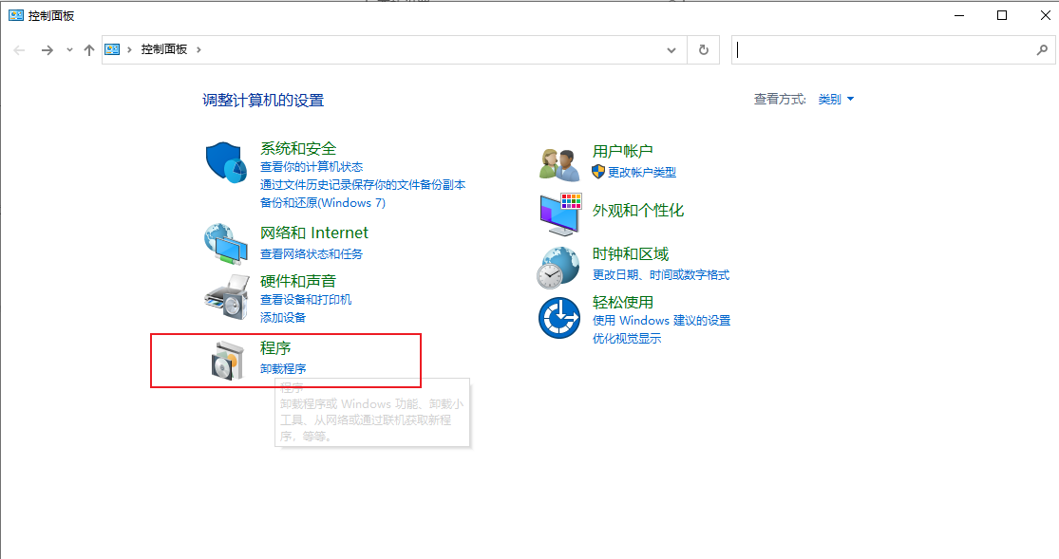This screenshot has width=1059, height=559.
Task: Minimize the Control Panel window
Action: [959, 15]
